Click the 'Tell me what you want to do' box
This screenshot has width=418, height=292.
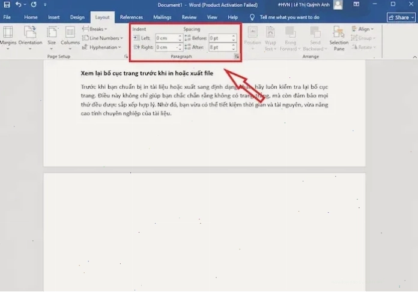coord(289,17)
